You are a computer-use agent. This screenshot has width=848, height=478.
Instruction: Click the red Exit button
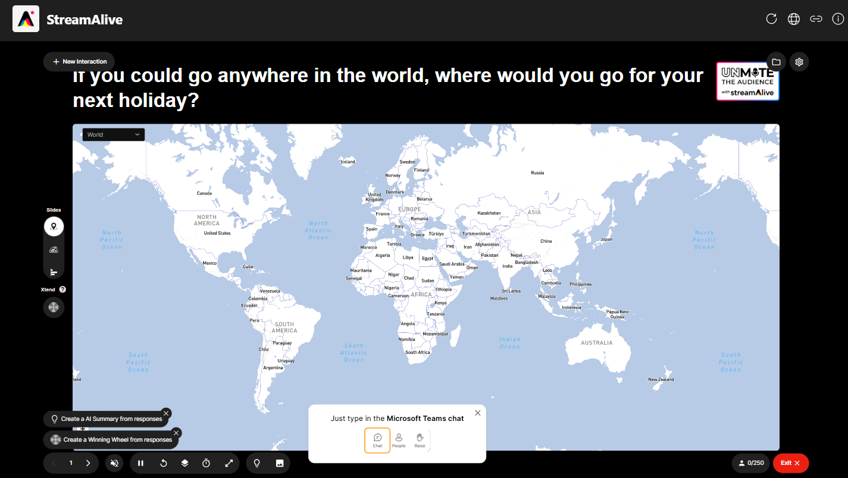click(x=790, y=463)
